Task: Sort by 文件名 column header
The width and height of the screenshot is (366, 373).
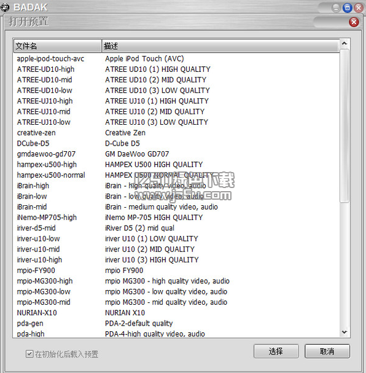Action: point(58,46)
